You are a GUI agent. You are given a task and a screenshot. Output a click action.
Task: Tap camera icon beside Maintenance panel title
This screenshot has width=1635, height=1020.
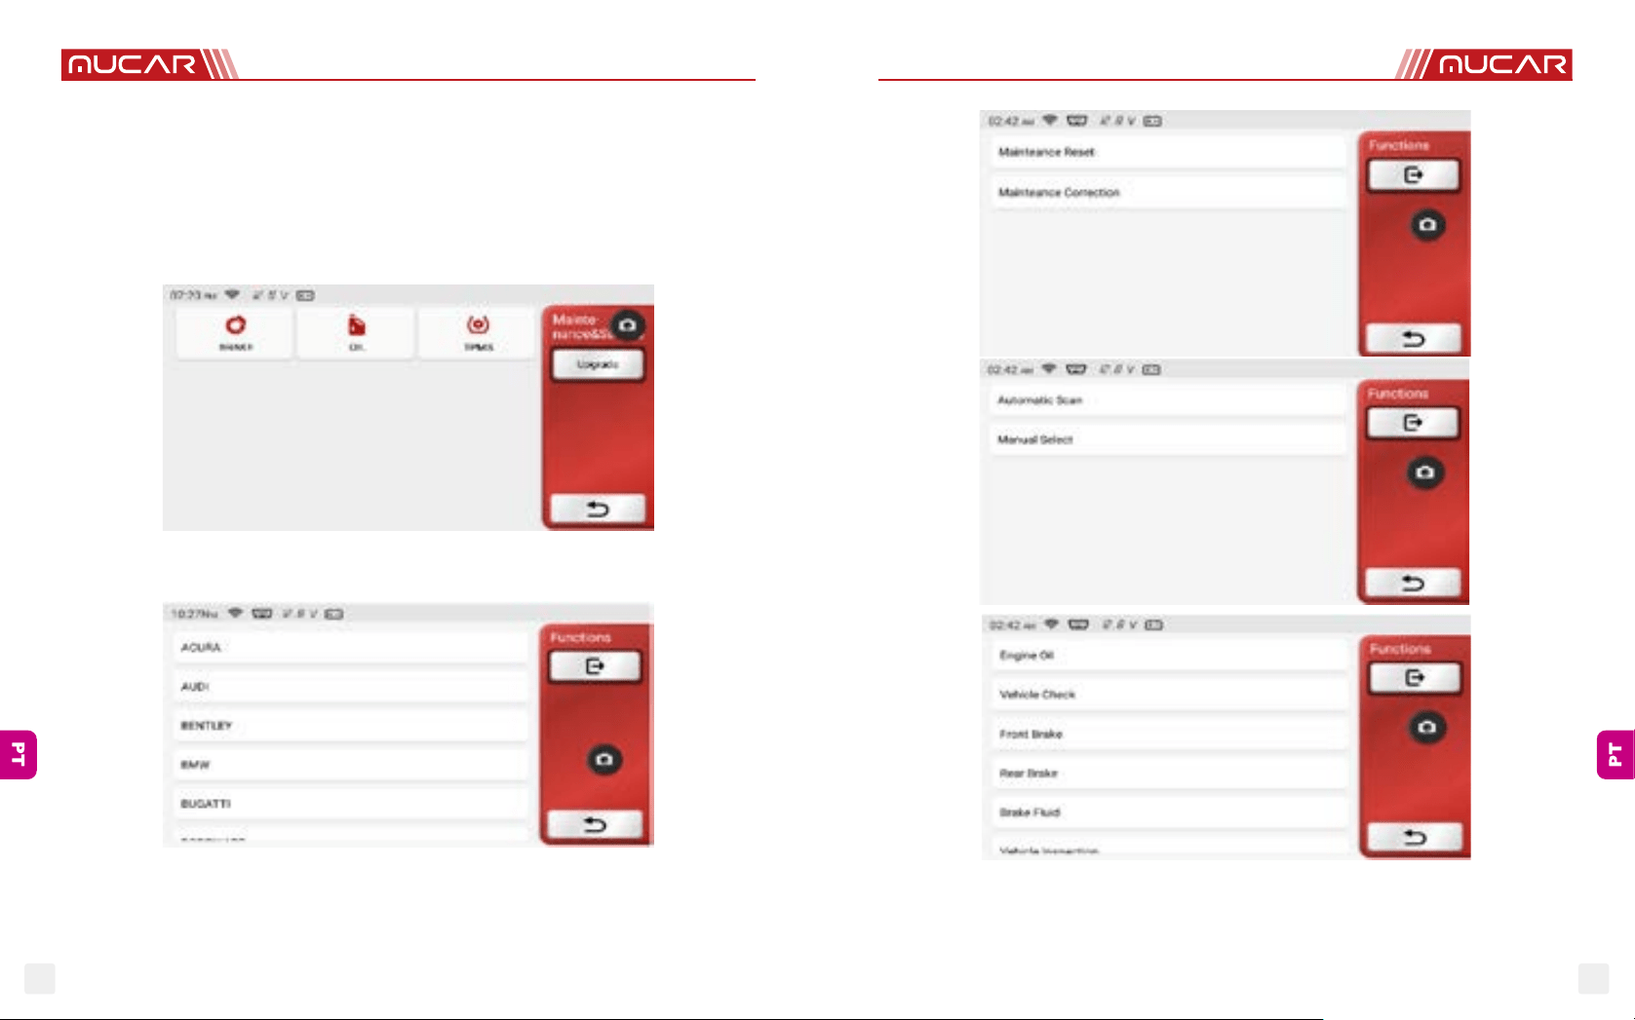click(x=628, y=324)
